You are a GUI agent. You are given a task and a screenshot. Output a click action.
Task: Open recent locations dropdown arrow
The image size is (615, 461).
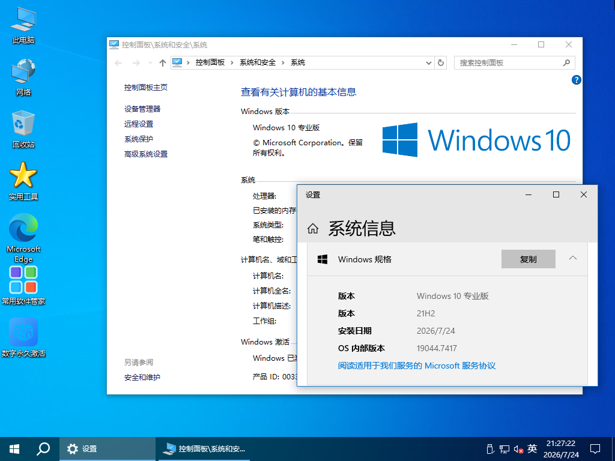(150, 62)
